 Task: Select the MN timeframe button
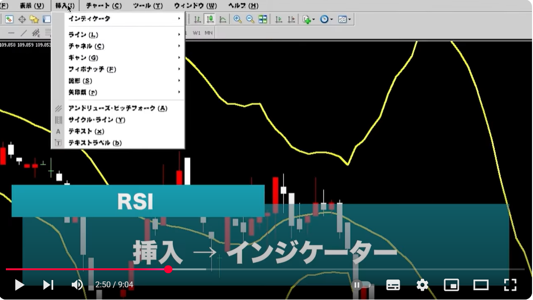(208, 33)
